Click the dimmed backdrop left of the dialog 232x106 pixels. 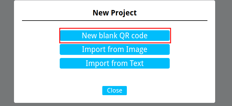[x=7, y=53]
